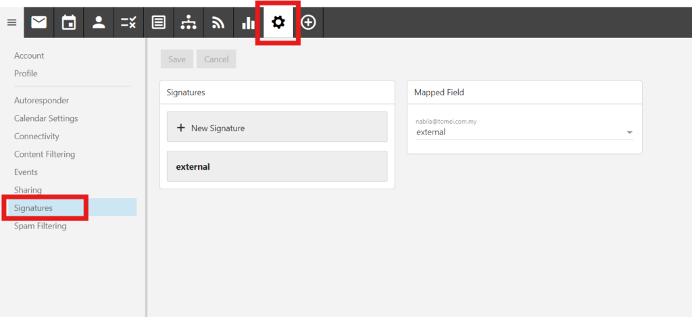Viewport: 692px width, 317px height.
Task: Open the Notes document icon
Action: click(158, 23)
